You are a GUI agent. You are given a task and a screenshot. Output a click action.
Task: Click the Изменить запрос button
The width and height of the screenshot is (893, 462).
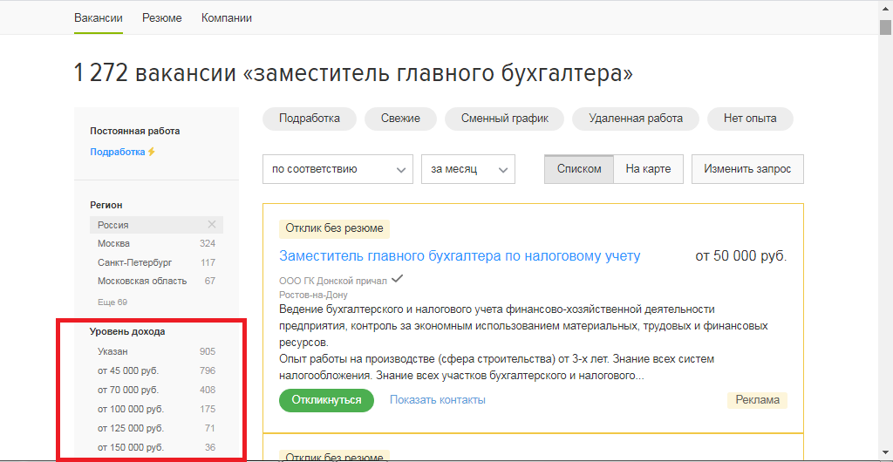click(x=747, y=169)
